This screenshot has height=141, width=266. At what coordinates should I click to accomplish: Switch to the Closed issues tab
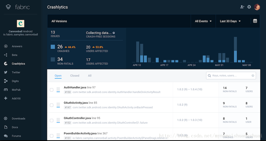point(75,76)
